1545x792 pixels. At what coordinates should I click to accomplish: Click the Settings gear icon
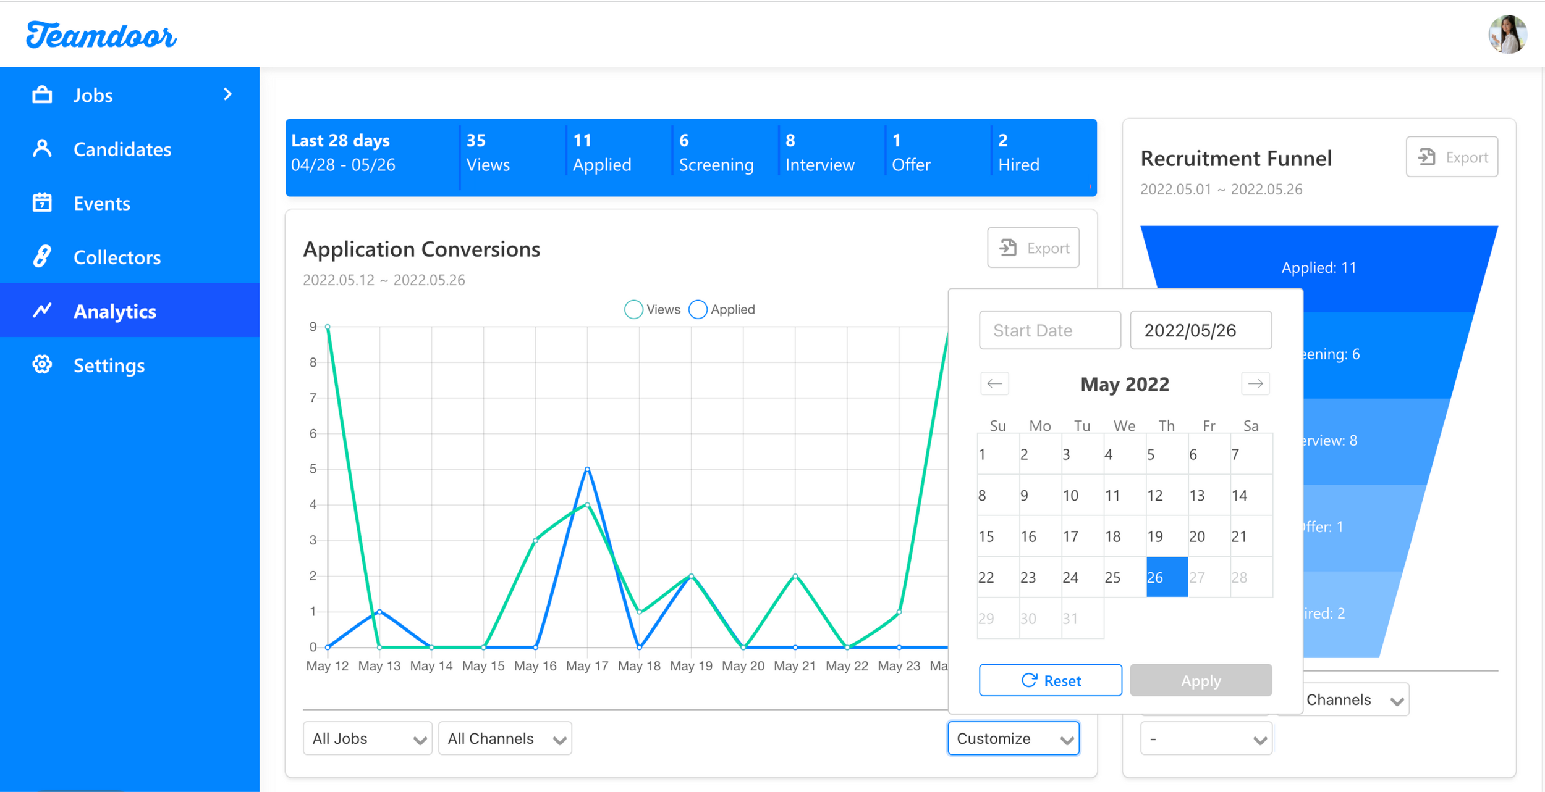(42, 364)
